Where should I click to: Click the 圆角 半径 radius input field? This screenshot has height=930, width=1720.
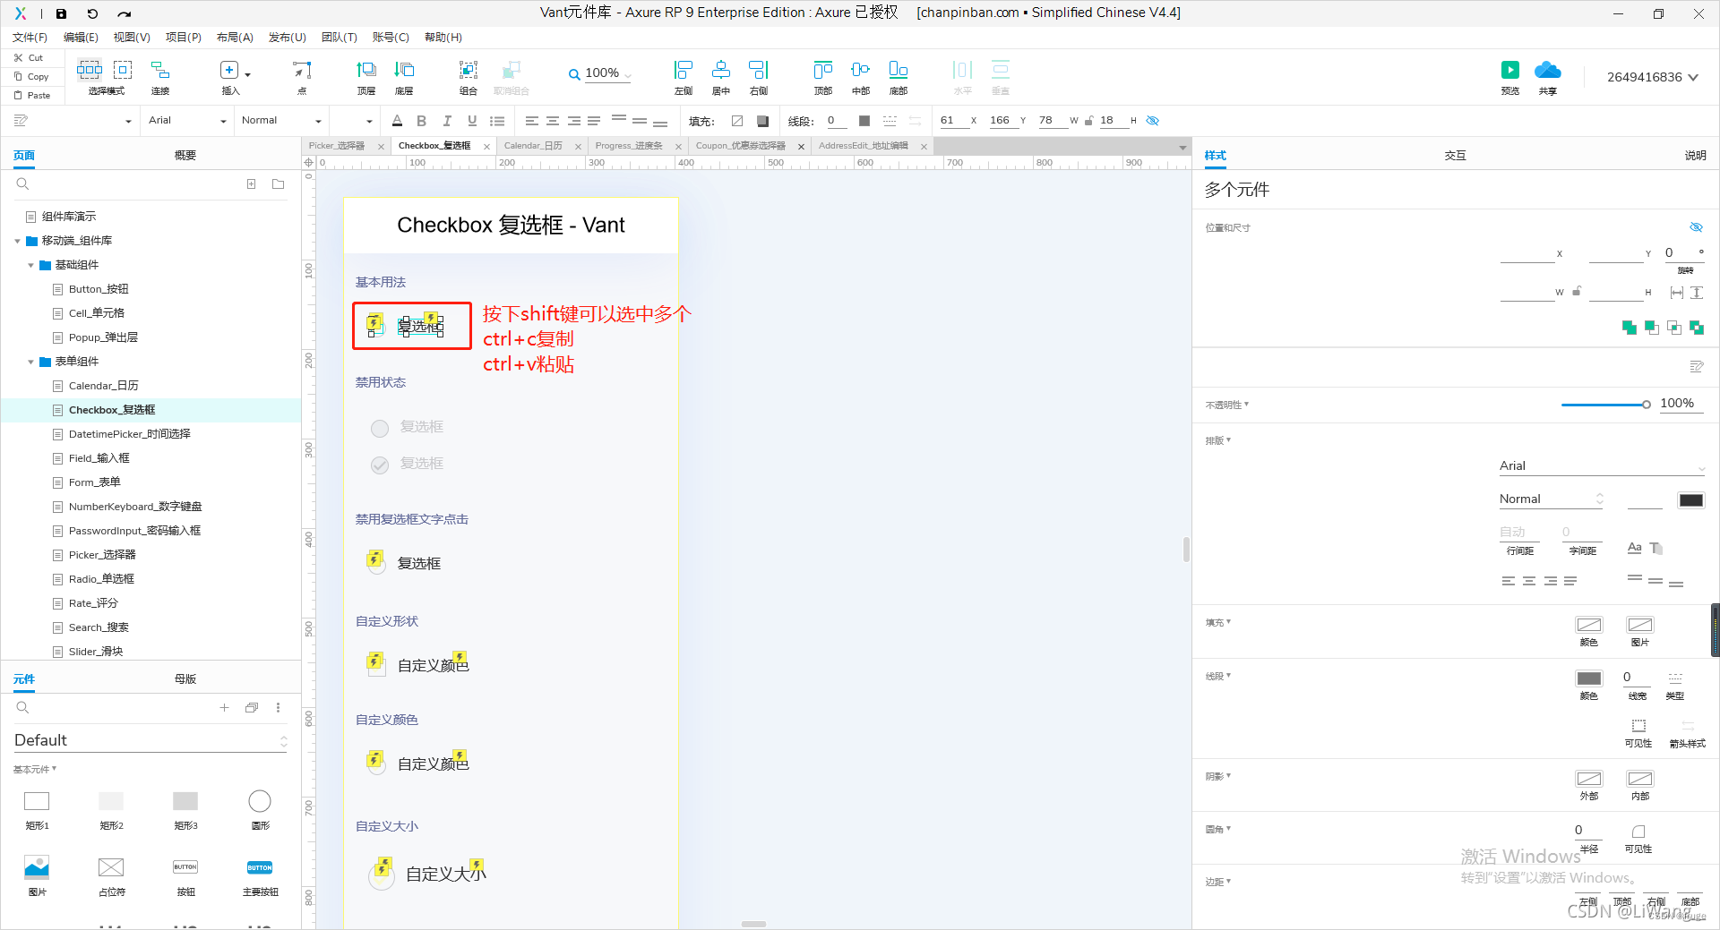pos(1587,831)
